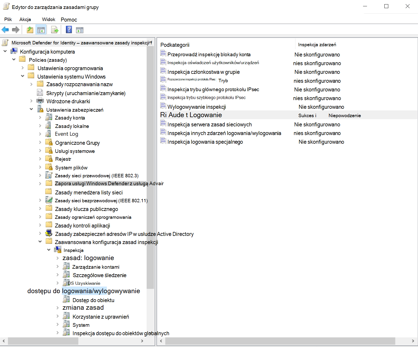
Task: Click the Zasady sieci przewodowej icon
Action: click(49, 175)
